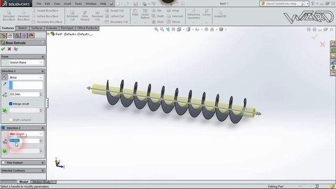This screenshot has width=336, height=189.
Task: Toggle the Direction 2 checkbox
Action: [x=3, y=128]
